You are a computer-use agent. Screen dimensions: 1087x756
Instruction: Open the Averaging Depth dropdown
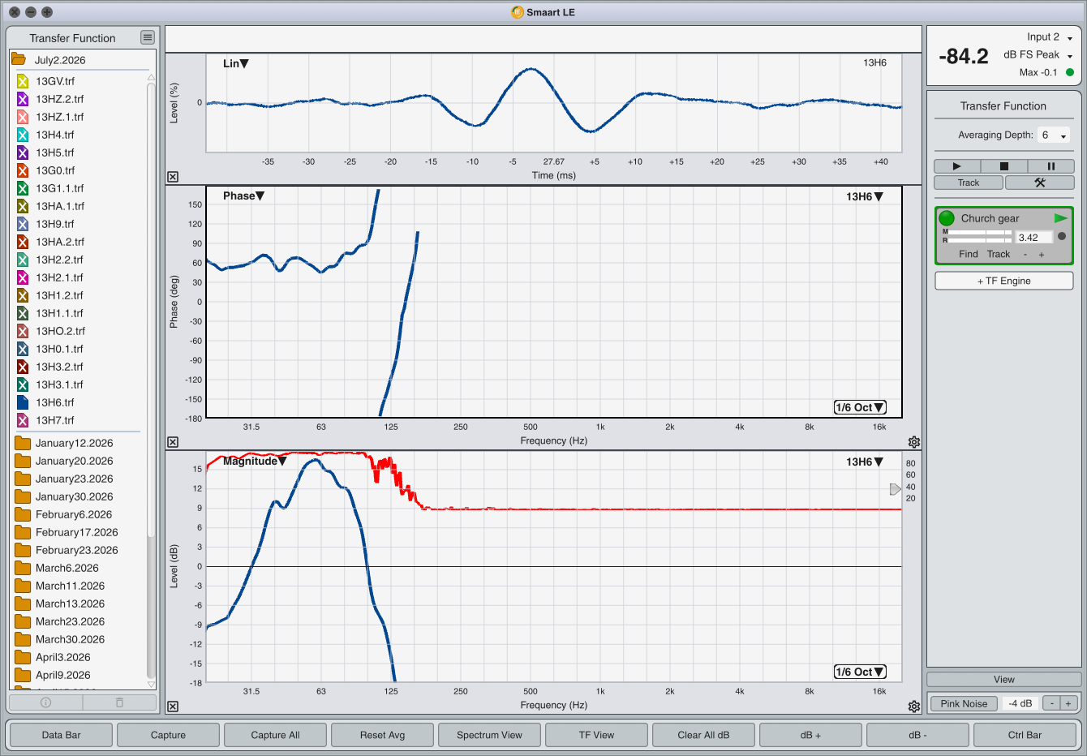pos(1054,135)
